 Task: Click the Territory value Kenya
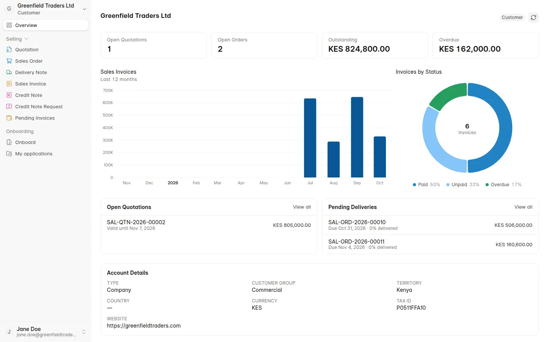coord(404,290)
